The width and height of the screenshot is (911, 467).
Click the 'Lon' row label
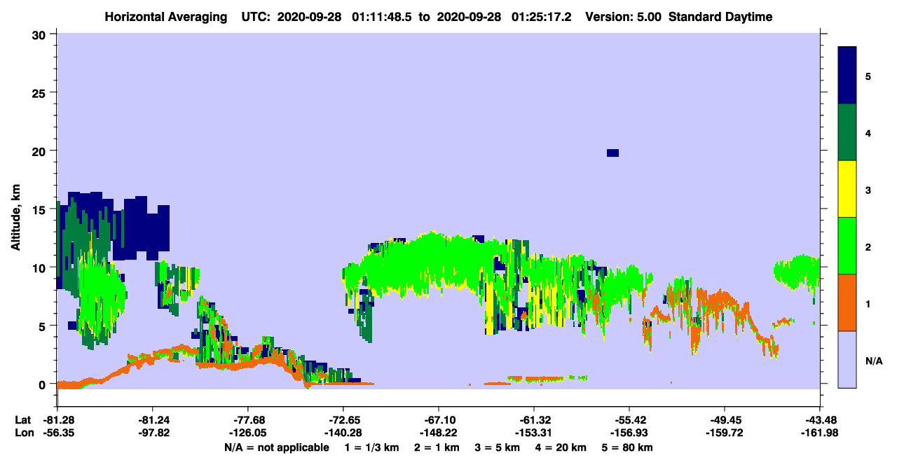(x=23, y=433)
